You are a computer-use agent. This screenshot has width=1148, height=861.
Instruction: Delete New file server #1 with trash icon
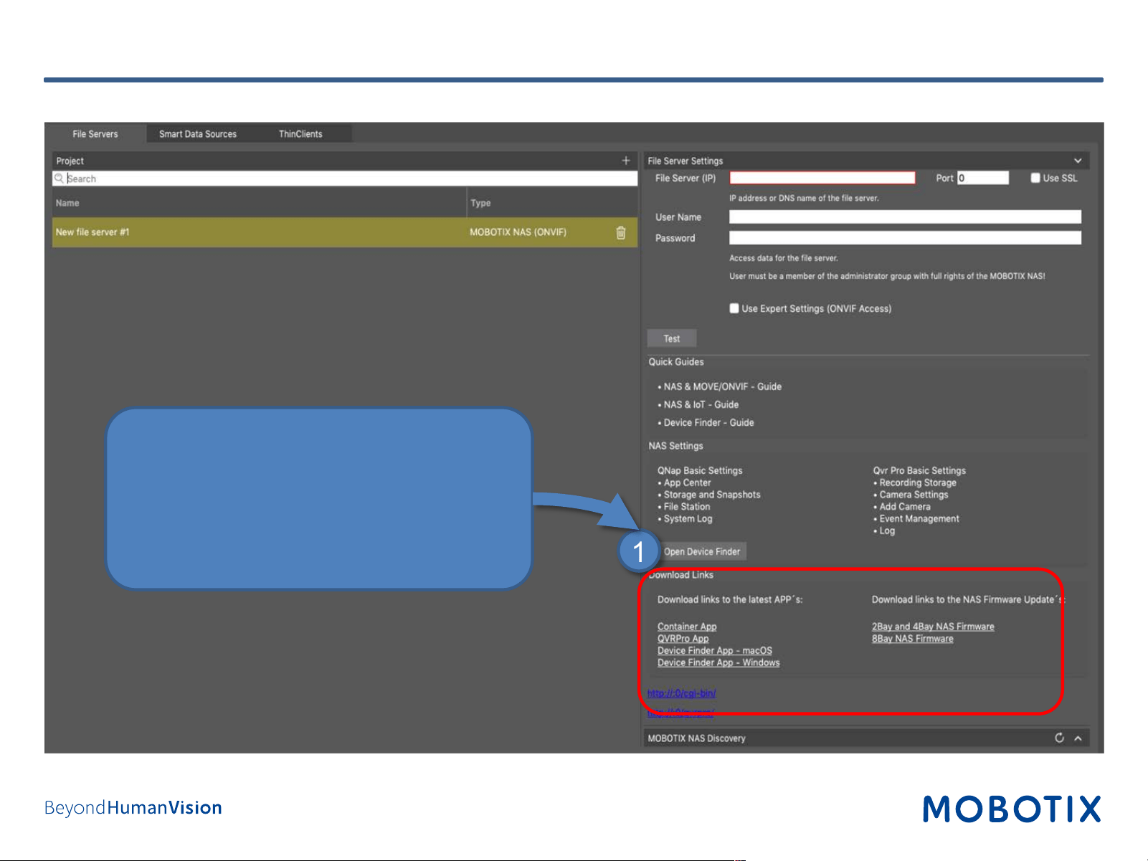[x=621, y=232]
